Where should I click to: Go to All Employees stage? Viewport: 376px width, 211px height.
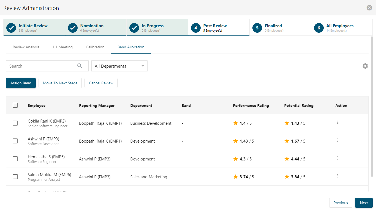[342, 27]
